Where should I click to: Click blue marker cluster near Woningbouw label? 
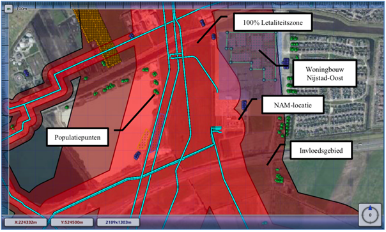286,63
